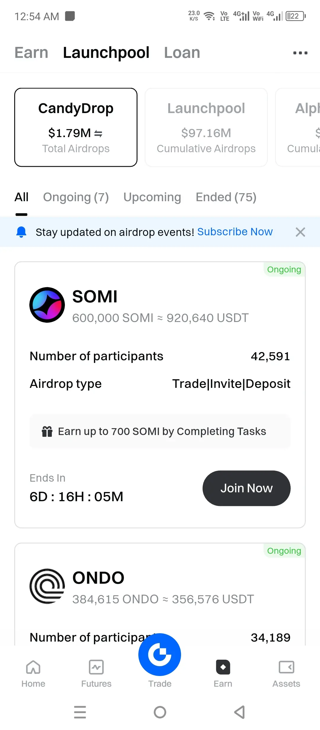
Task: Switch to the Earn top tab
Action: [31, 53]
